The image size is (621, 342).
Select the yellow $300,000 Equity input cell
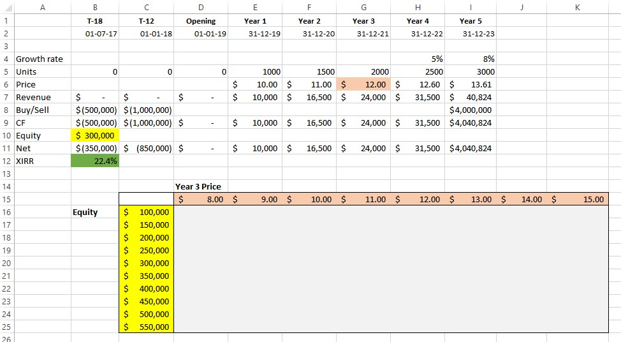pyautogui.click(x=95, y=135)
